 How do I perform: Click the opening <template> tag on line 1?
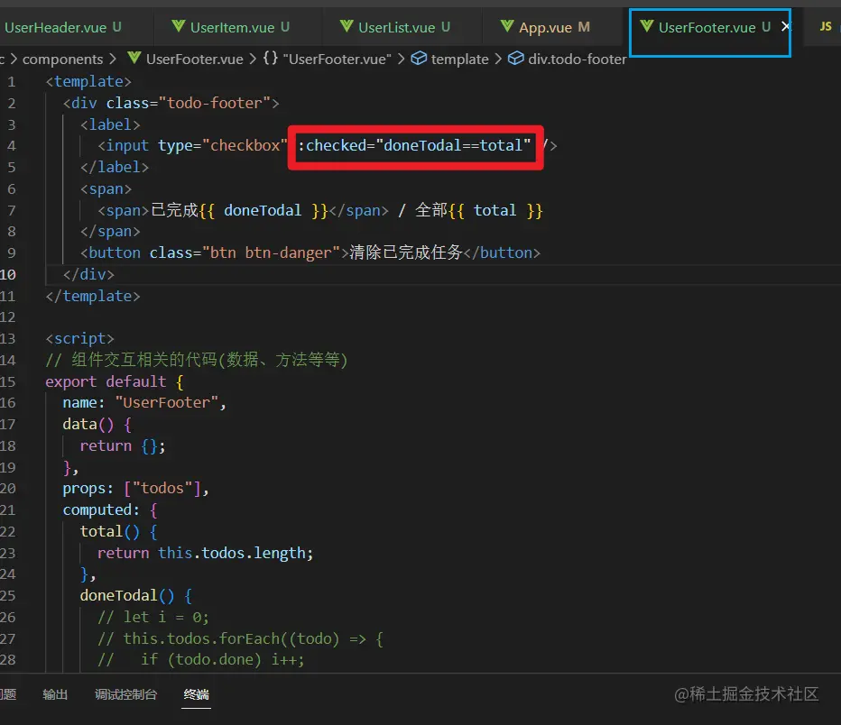tap(88, 81)
